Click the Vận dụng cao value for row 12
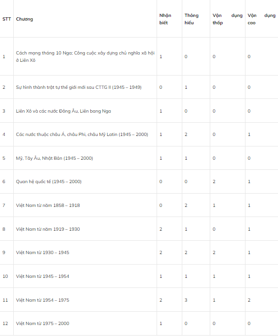278x336 pixels. click(249, 324)
